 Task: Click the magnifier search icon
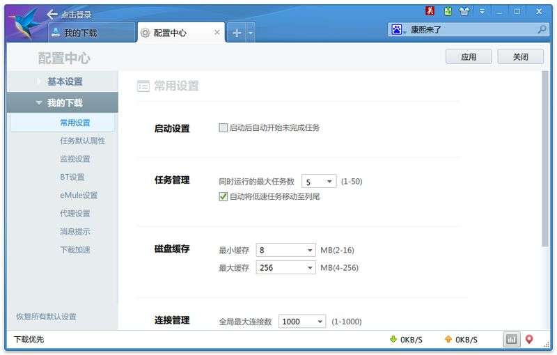click(x=542, y=29)
